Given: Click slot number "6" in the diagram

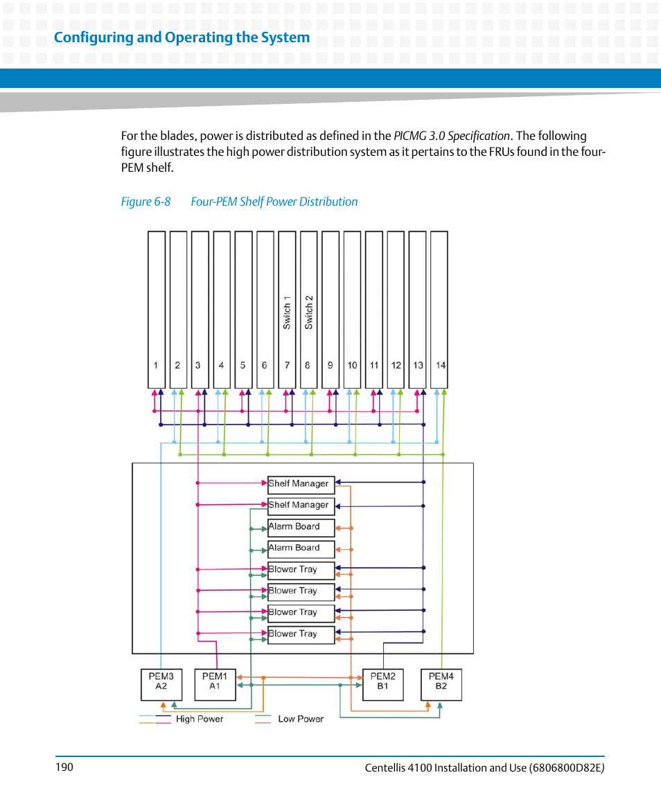Looking at the screenshot, I should tap(264, 365).
